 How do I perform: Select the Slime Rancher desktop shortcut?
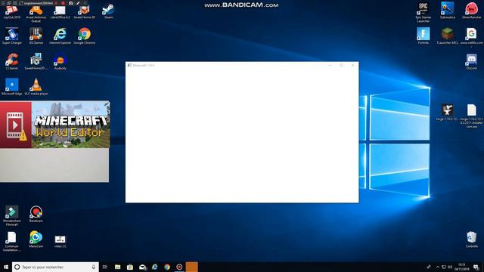coord(471,11)
